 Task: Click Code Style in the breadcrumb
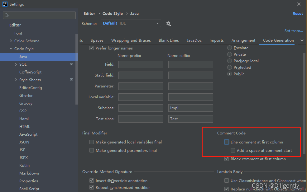pyautogui.click(x=113, y=13)
